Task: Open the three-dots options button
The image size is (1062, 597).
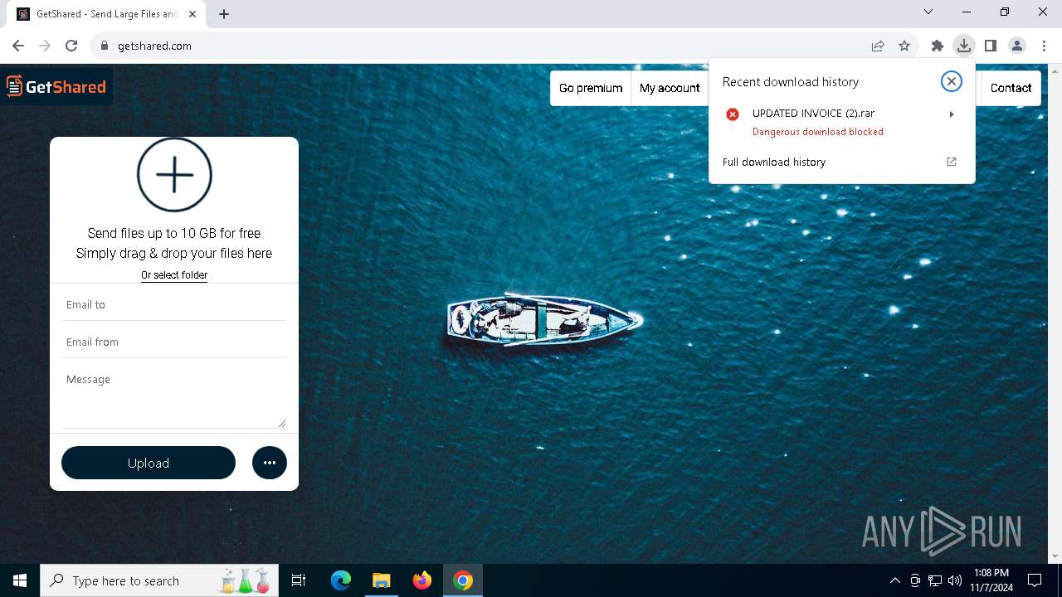Action: coord(270,463)
